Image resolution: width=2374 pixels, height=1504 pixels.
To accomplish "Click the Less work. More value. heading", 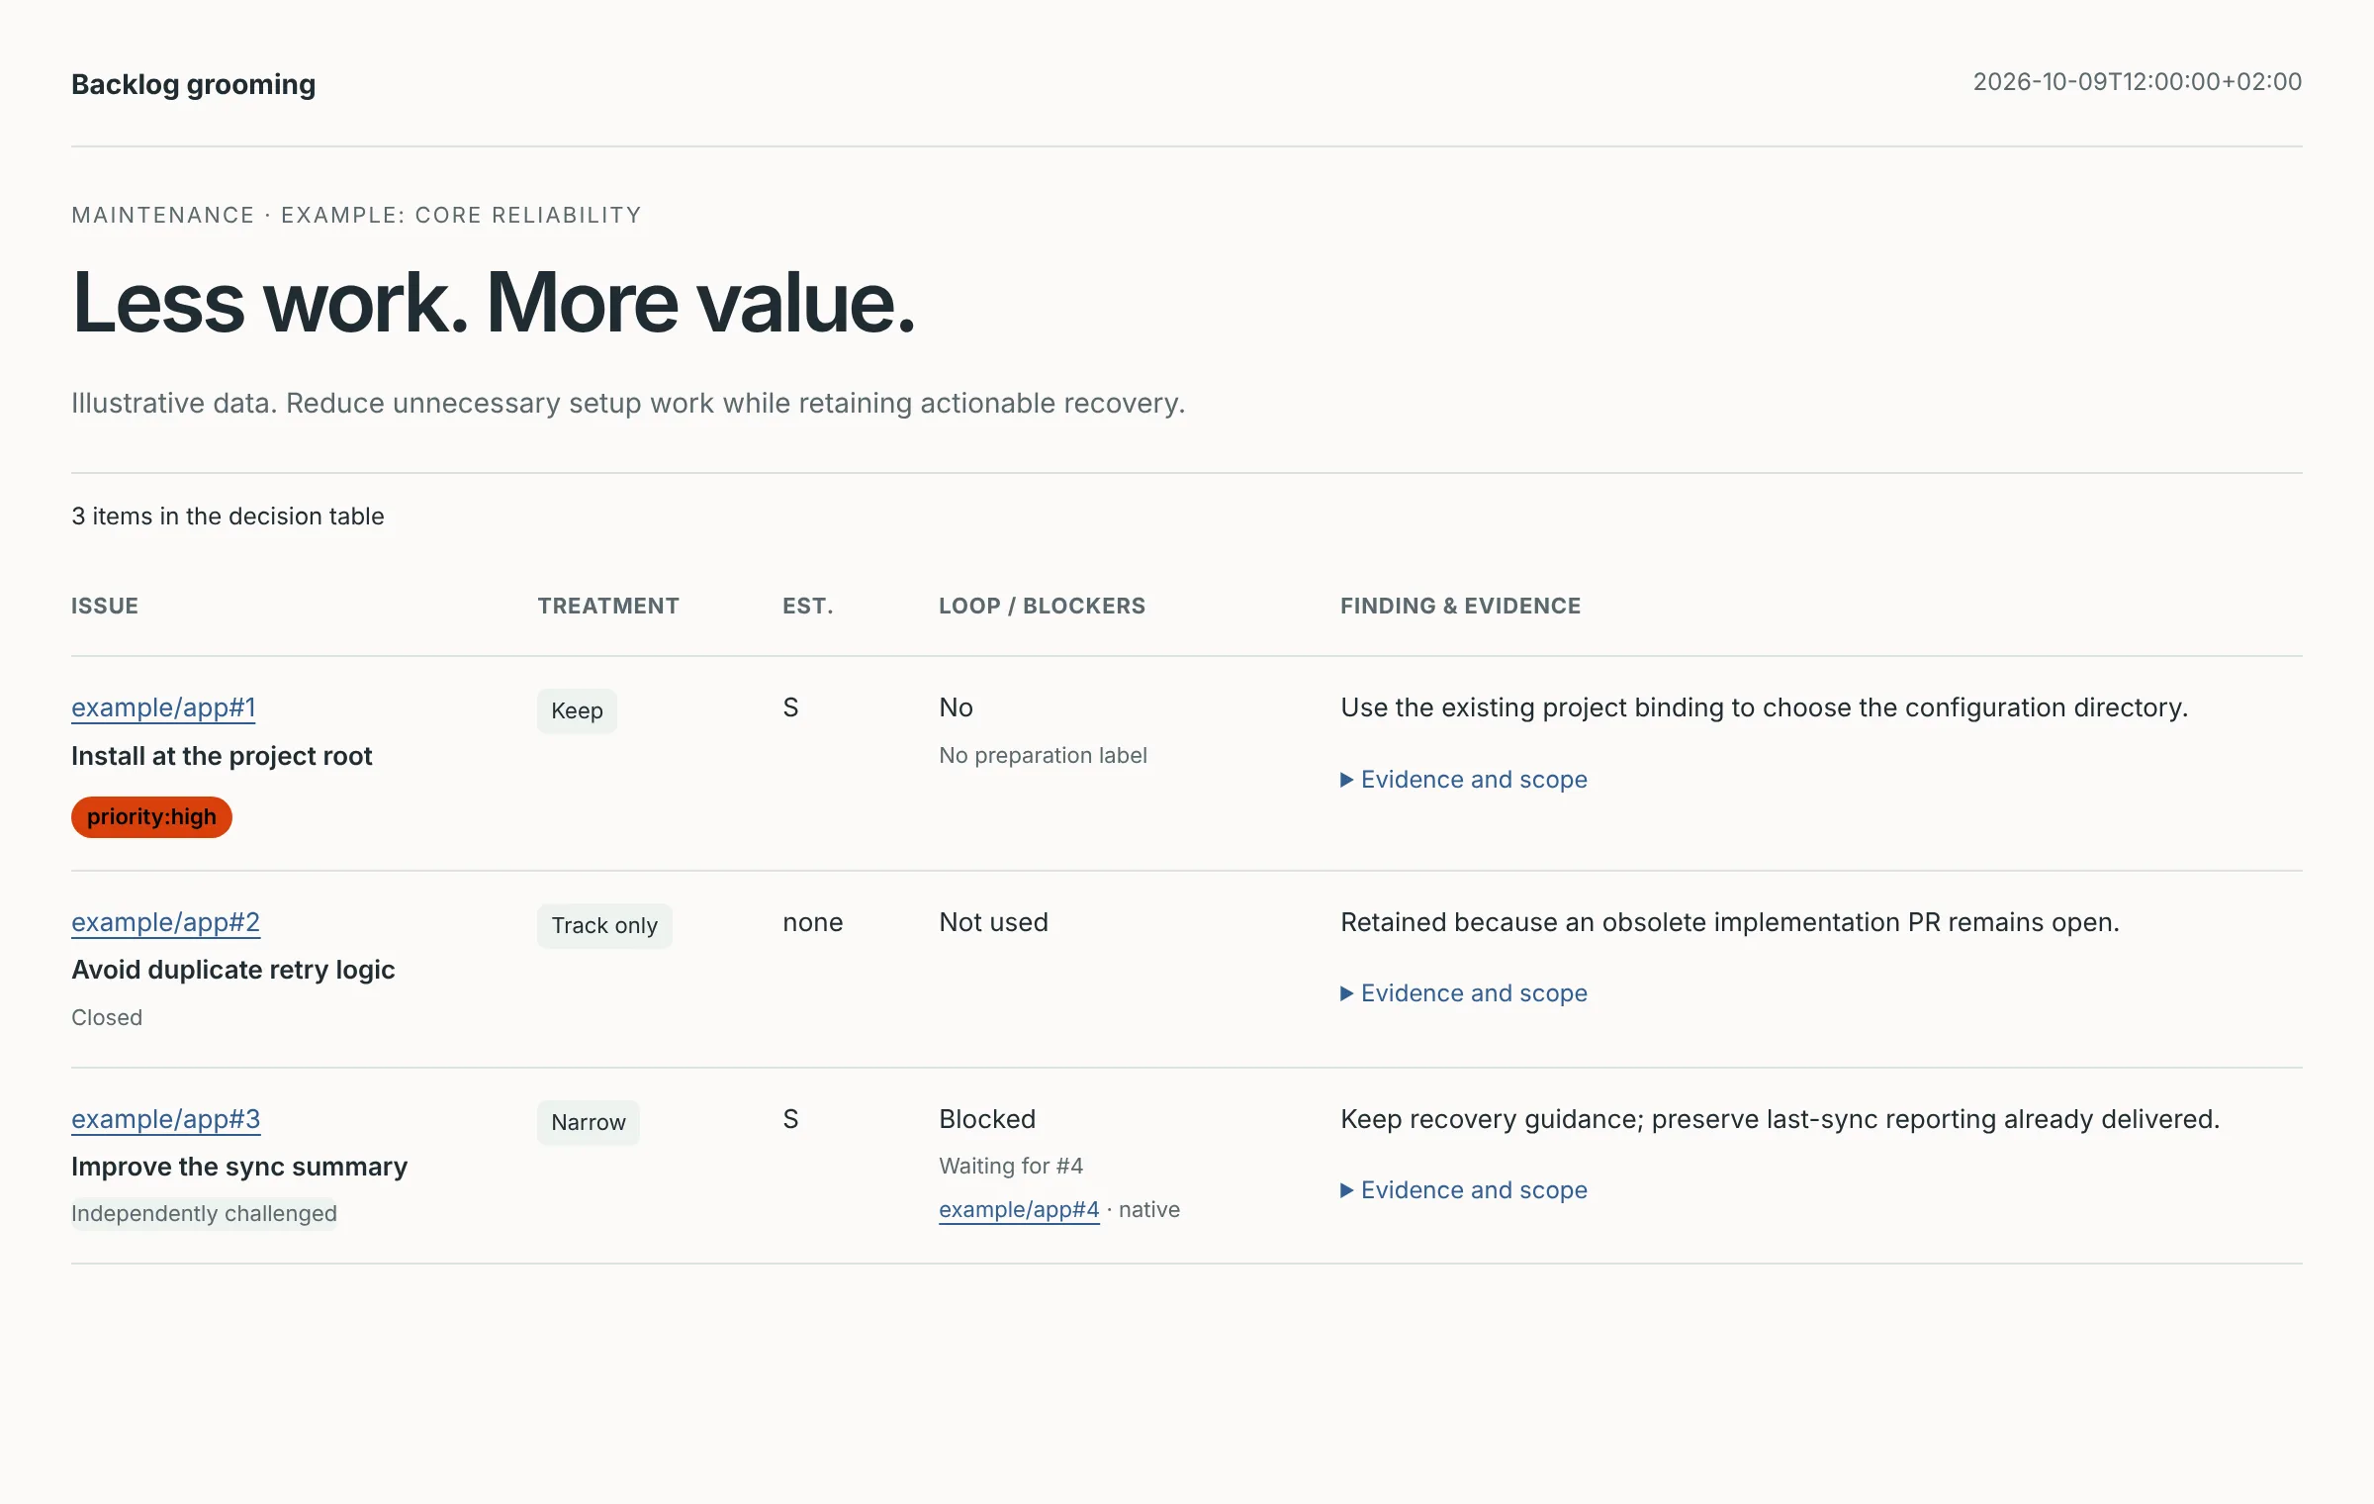I will coord(495,303).
